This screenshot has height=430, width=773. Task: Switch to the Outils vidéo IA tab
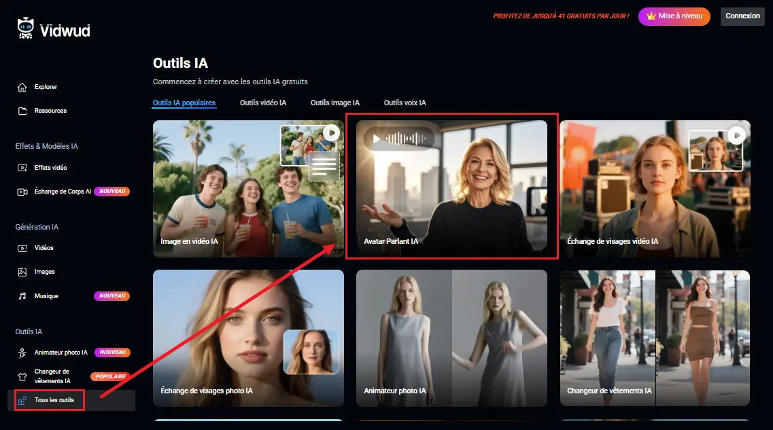263,103
